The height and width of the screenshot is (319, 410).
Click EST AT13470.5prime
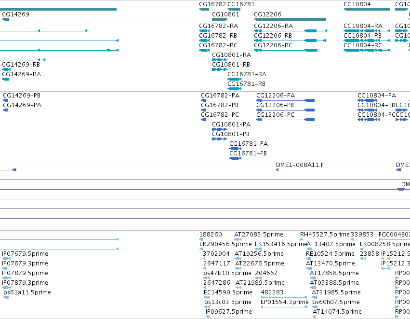click(331, 264)
